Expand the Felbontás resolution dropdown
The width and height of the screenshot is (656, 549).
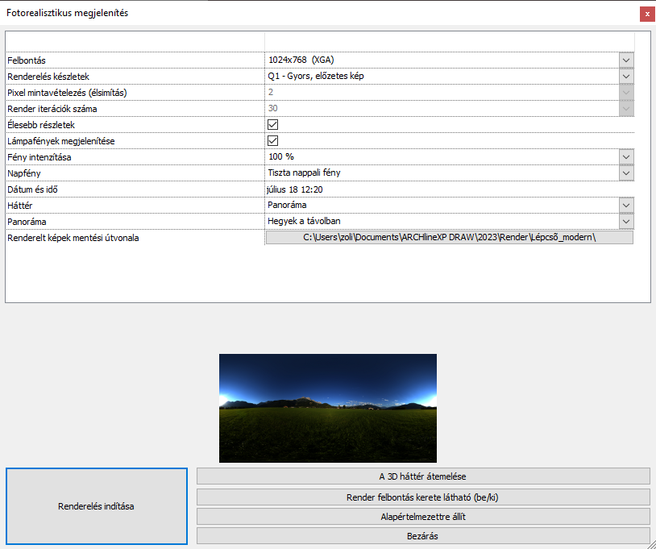click(626, 60)
